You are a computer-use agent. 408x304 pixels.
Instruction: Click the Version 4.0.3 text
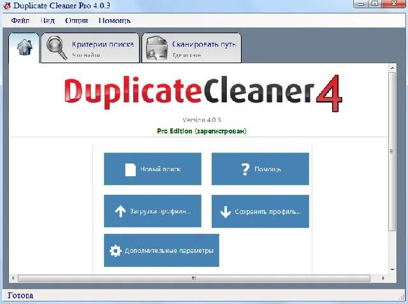(201, 120)
